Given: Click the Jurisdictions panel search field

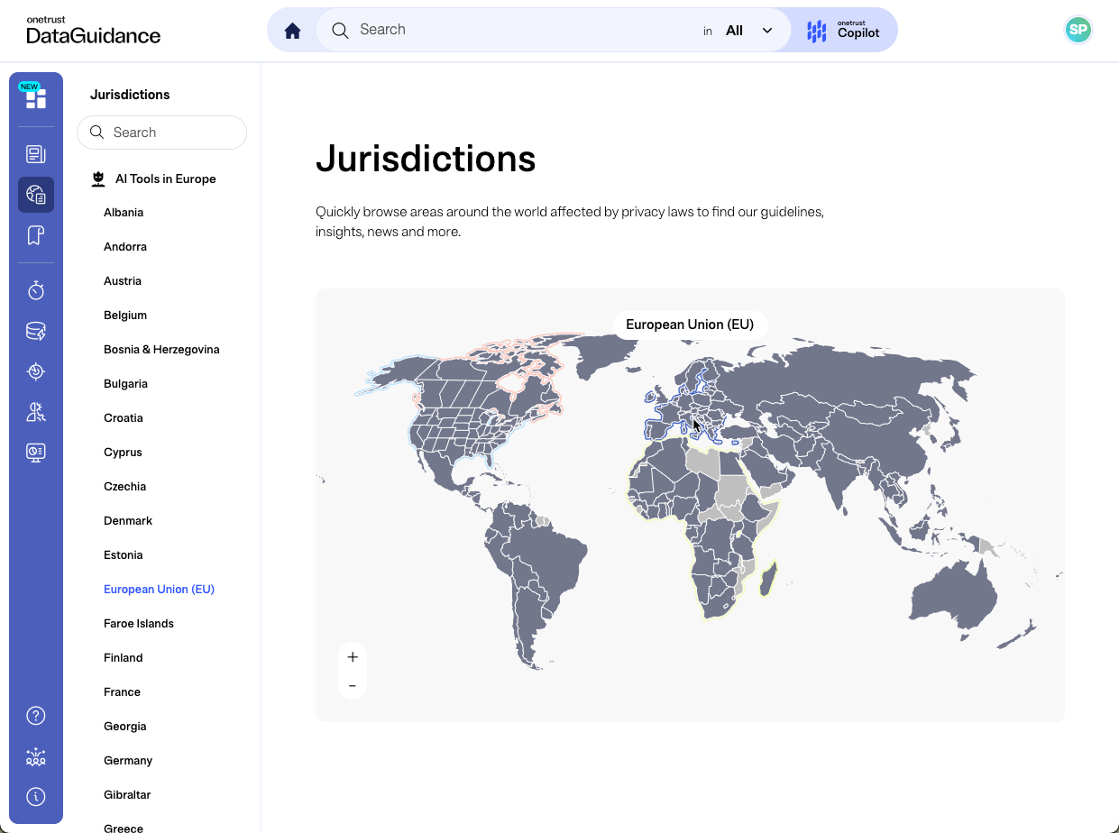Looking at the screenshot, I should click(171, 133).
